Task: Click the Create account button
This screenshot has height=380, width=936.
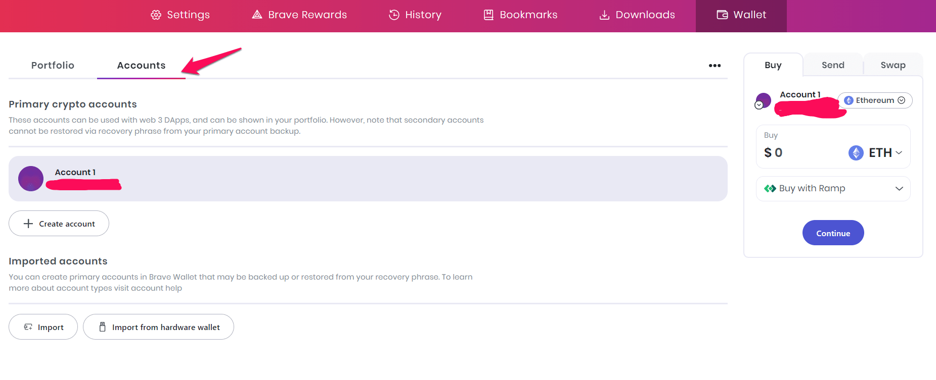Action: point(59,224)
